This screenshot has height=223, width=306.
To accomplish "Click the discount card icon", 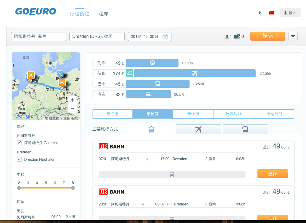I will 237,36.
